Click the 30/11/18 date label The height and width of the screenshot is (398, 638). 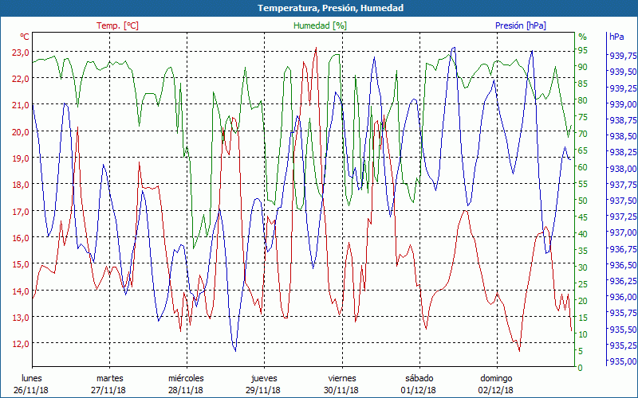(x=341, y=390)
